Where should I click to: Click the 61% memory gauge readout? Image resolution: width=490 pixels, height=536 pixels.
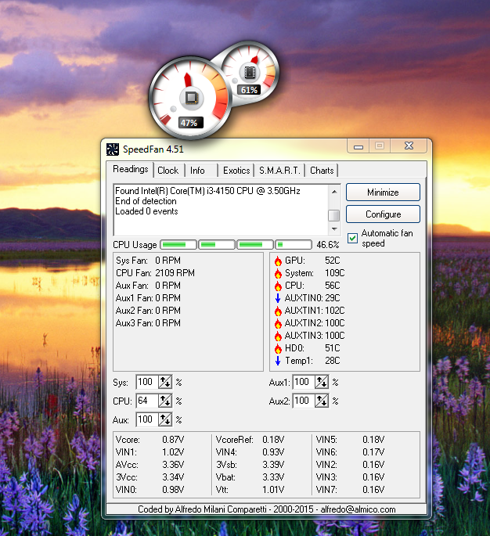coord(249,90)
